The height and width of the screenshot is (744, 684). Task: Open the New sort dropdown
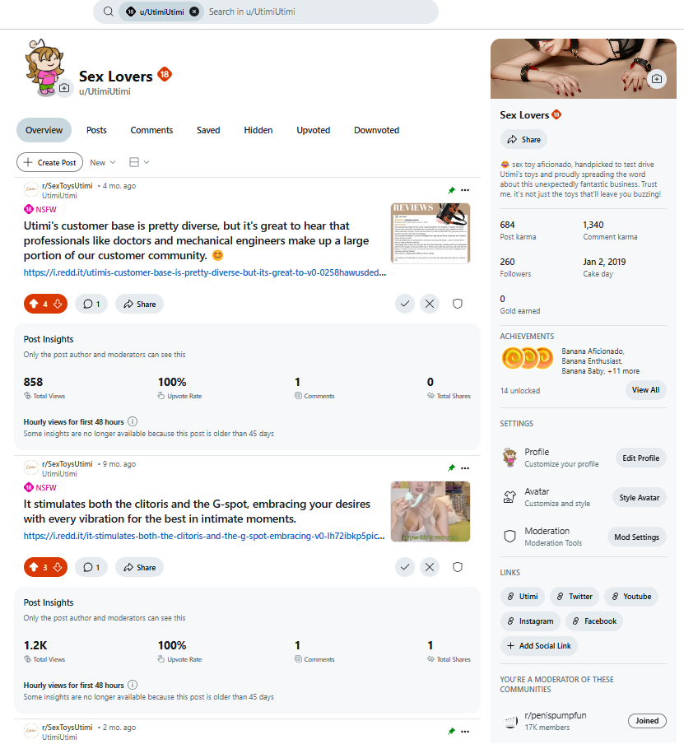point(103,162)
